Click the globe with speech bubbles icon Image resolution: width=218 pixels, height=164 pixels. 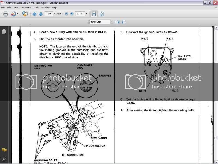[x=25, y=14]
